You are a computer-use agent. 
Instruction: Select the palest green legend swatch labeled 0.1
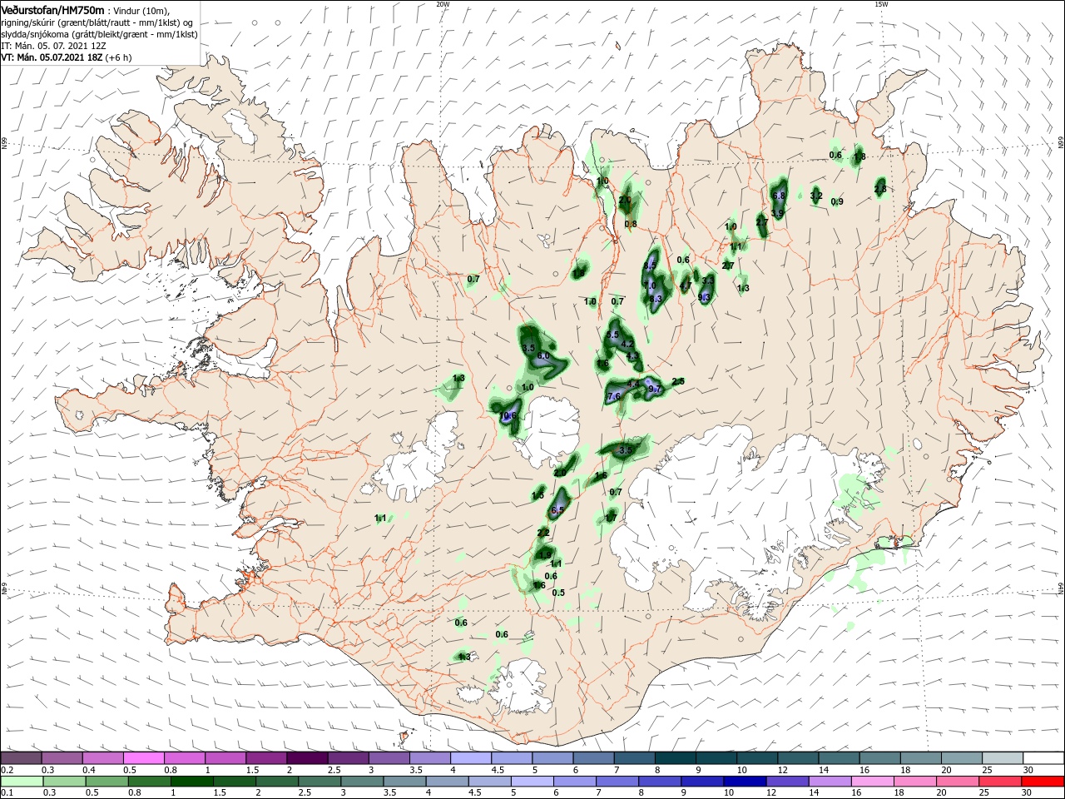22,782
